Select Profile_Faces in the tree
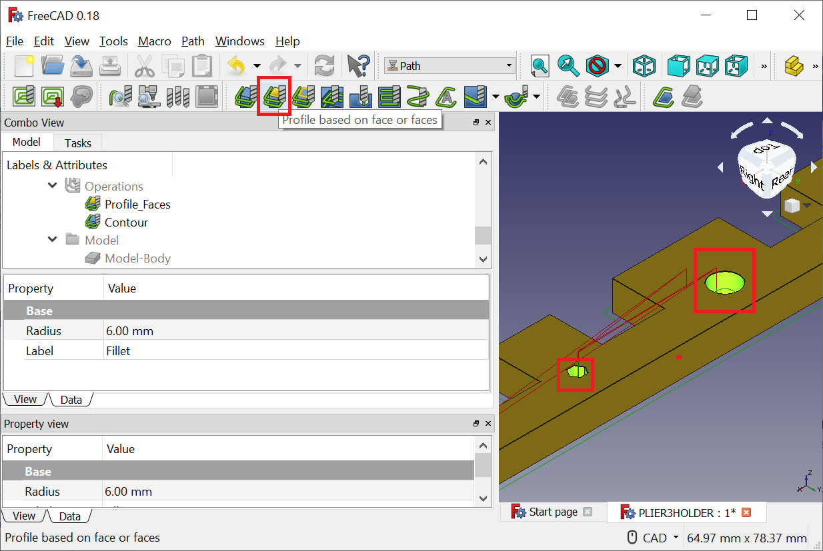823x551 pixels. [x=137, y=205]
